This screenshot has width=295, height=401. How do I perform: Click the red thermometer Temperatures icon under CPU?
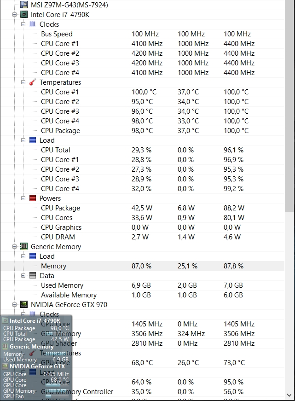click(33, 82)
